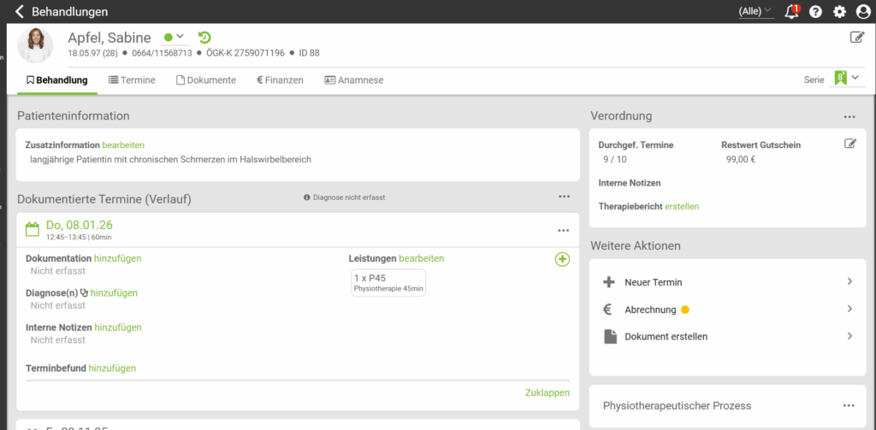
Task: Add a service with green plus icon
Action: point(562,259)
